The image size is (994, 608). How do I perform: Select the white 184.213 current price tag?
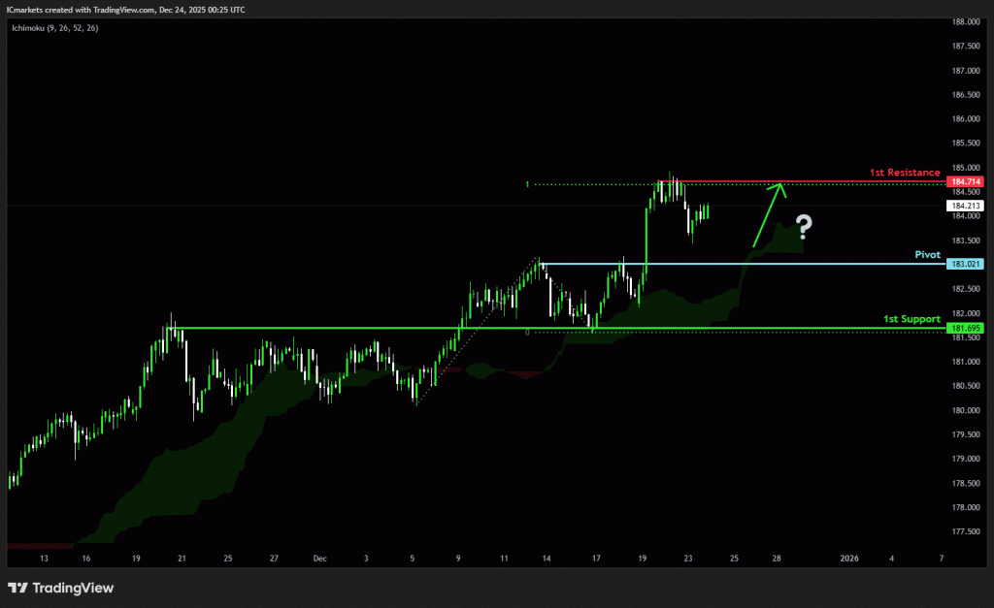(964, 206)
